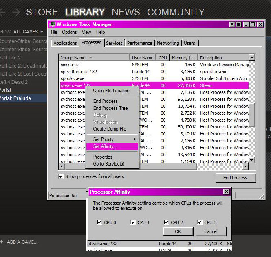Sort by the User Name column header
271x257 pixels.
tap(143, 58)
